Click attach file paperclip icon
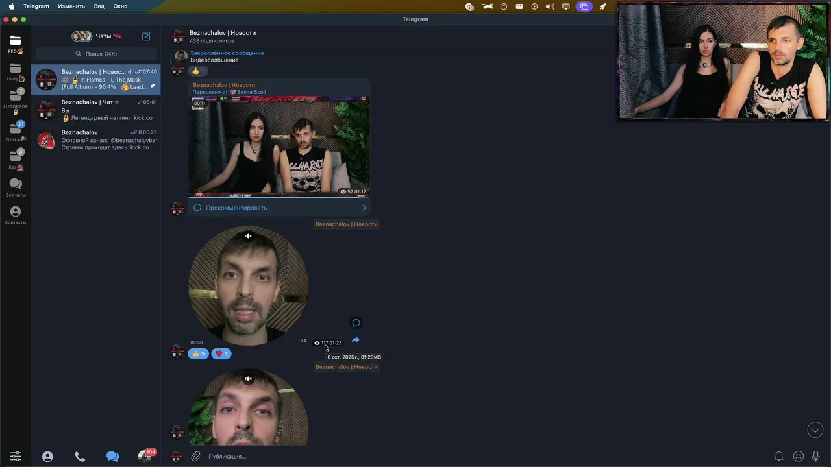This screenshot has height=467, width=831. click(195, 456)
